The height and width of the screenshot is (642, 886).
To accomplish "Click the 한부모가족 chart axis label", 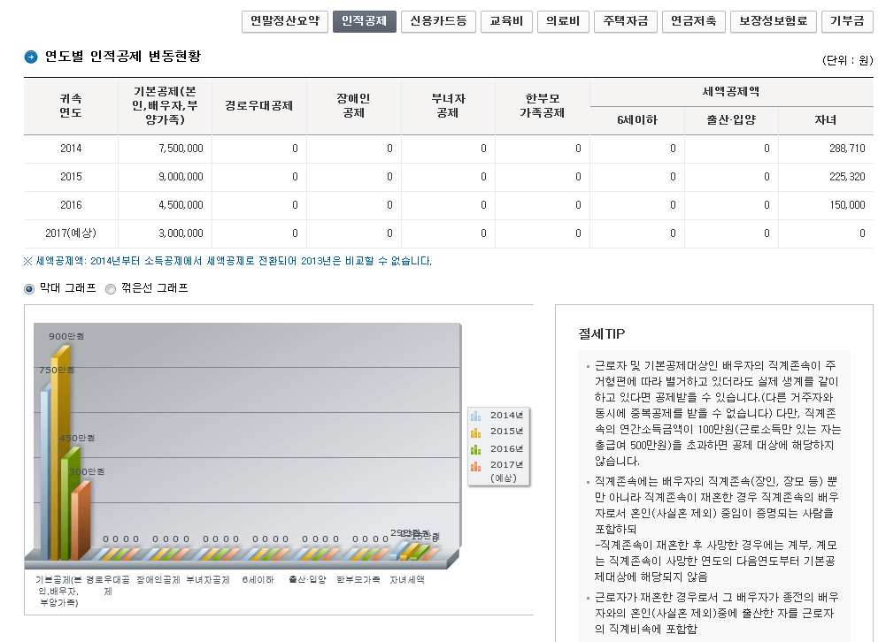I will coord(358,580).
